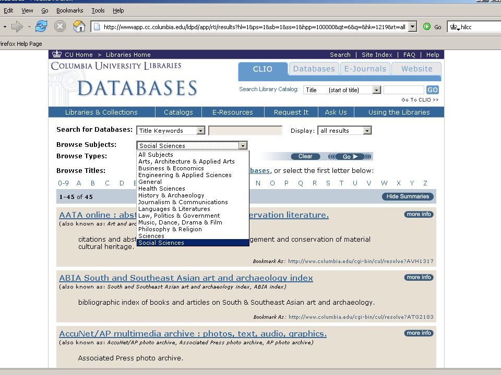Collapse the Browse Subjects dropdown arrow
The image size is (501, 375).
click(243, 146)
